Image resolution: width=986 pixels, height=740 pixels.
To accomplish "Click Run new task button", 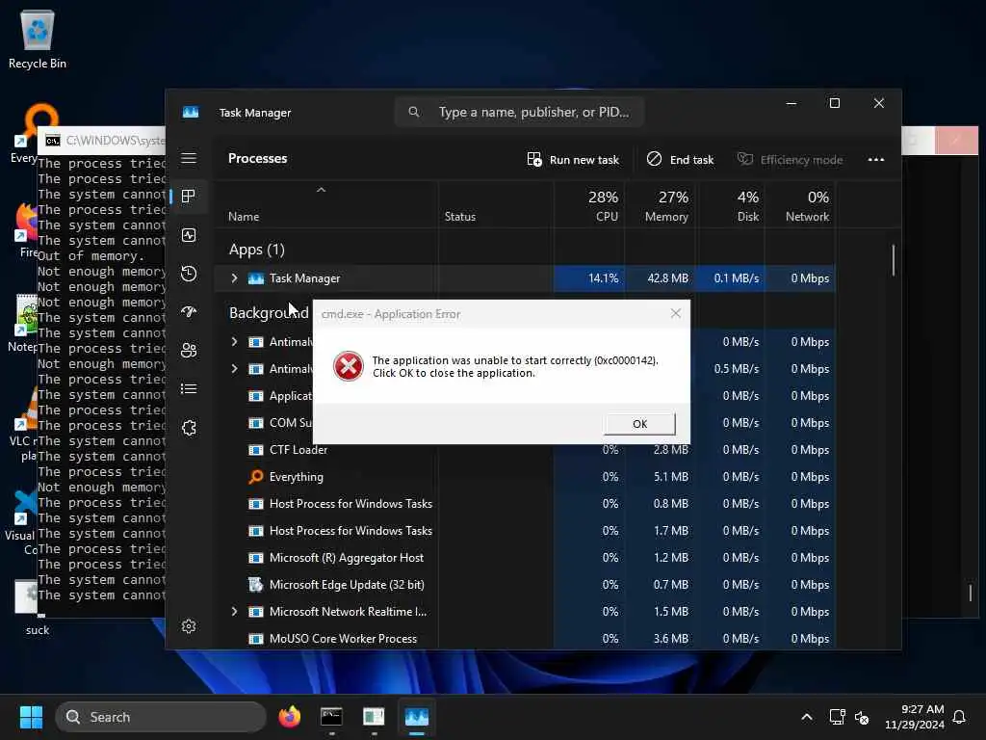I will (573, 159).
